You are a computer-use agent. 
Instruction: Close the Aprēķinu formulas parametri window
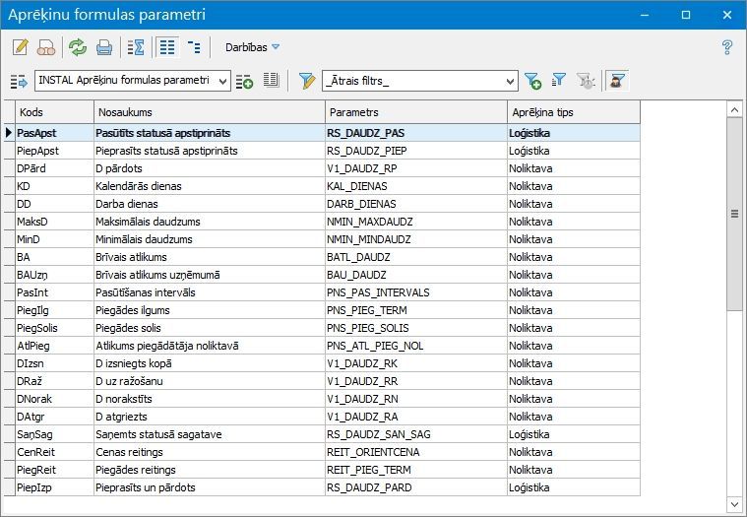tap(727, 15)
